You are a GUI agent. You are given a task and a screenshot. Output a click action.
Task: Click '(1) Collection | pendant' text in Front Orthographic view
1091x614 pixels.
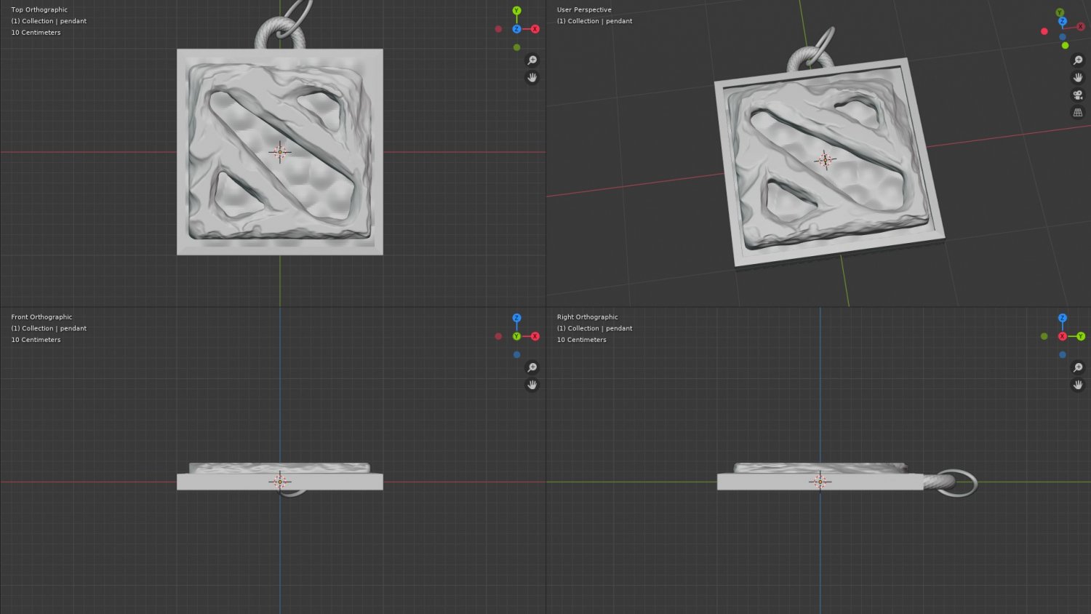(x=49, y=329)
